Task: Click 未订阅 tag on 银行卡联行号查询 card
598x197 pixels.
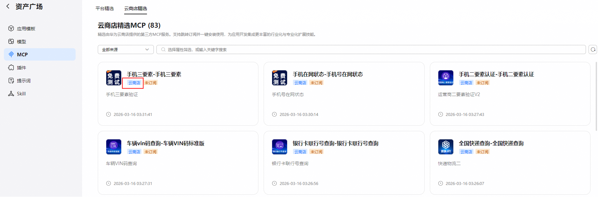Action: pos(316,152)
